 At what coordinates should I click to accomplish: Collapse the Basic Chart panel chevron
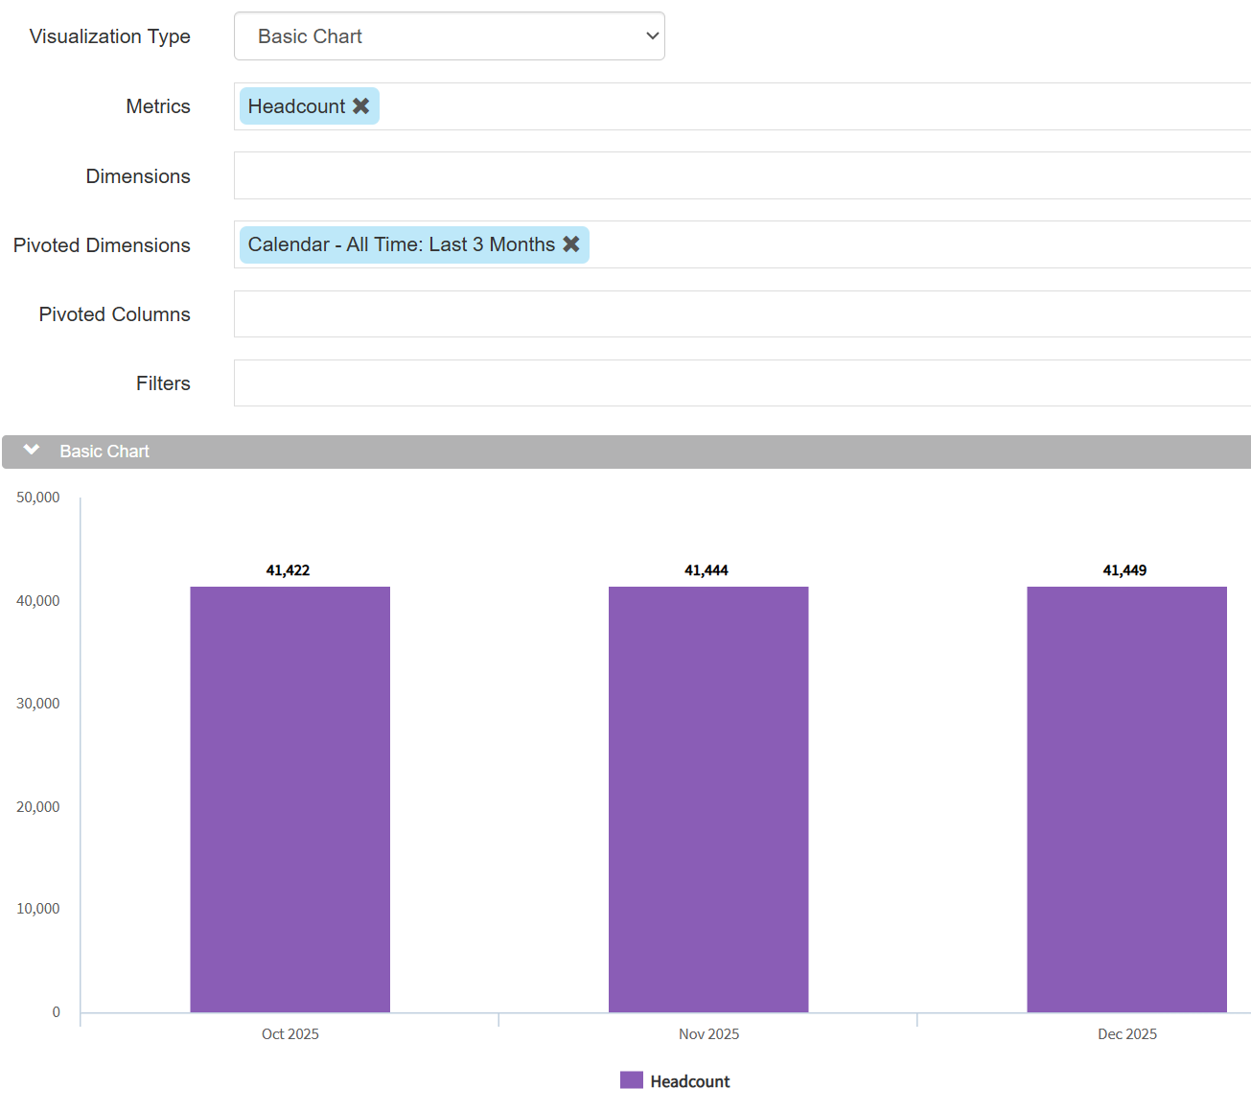click(x=32, y=451)
